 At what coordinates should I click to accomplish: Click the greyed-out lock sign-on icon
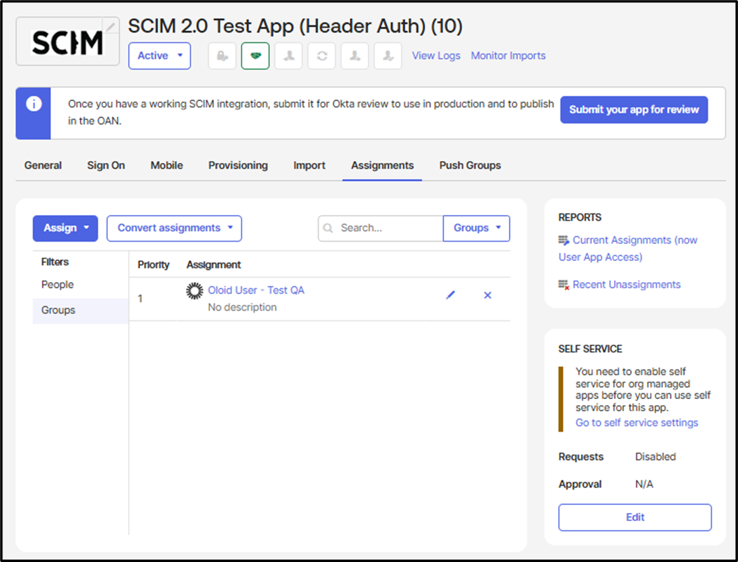coord(222,56)
